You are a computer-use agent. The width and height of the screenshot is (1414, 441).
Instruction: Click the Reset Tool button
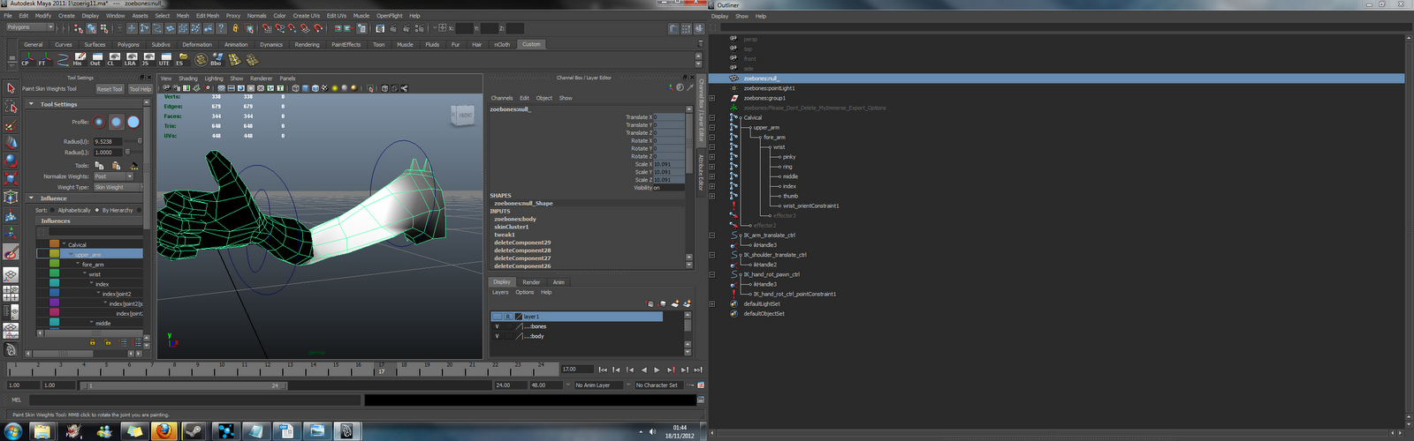point(110,89)
